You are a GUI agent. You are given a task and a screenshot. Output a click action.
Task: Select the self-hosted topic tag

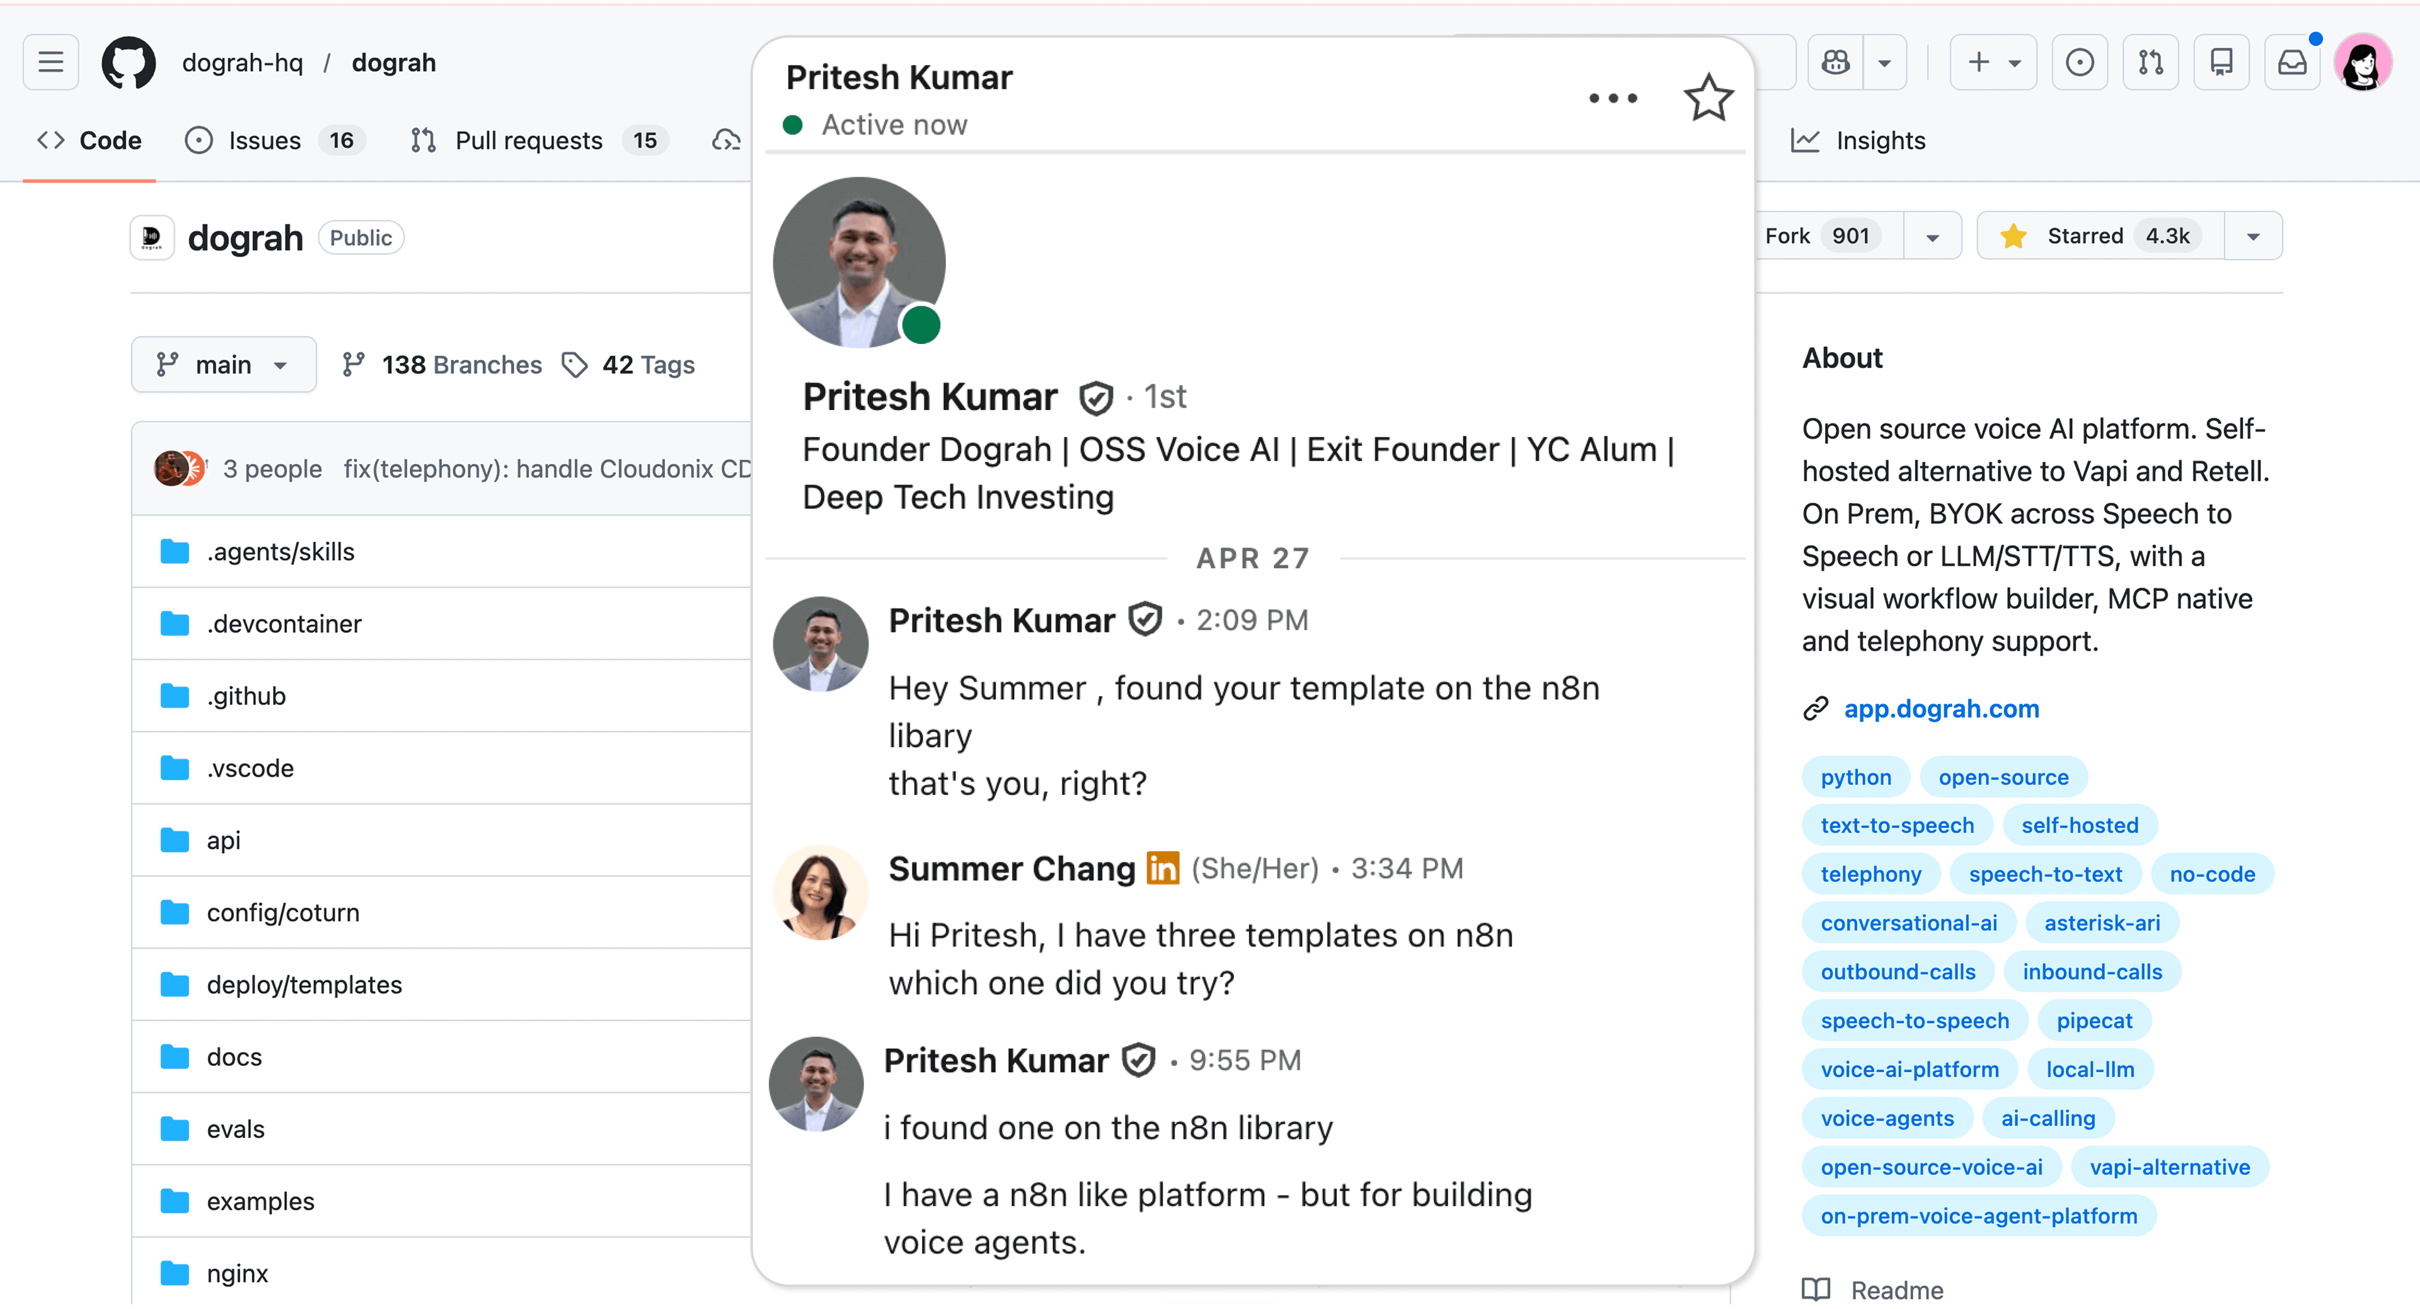click(x=2080, y=825)
